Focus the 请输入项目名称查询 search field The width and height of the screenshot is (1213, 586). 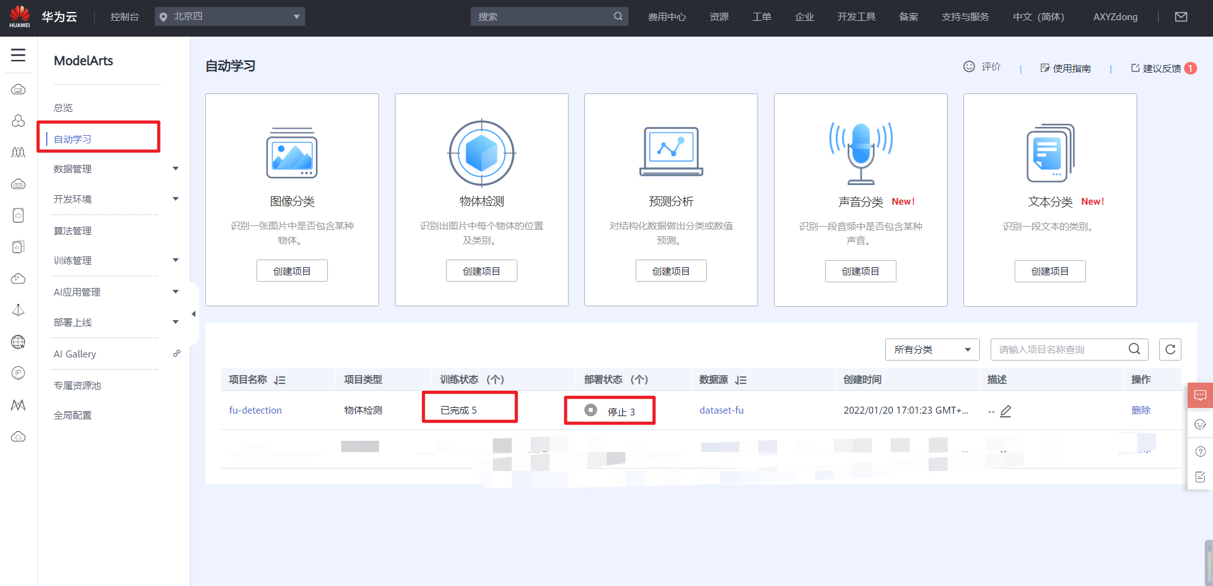pos(1070,349)
